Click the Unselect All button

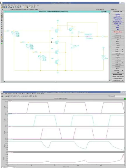tap(118, 38)
